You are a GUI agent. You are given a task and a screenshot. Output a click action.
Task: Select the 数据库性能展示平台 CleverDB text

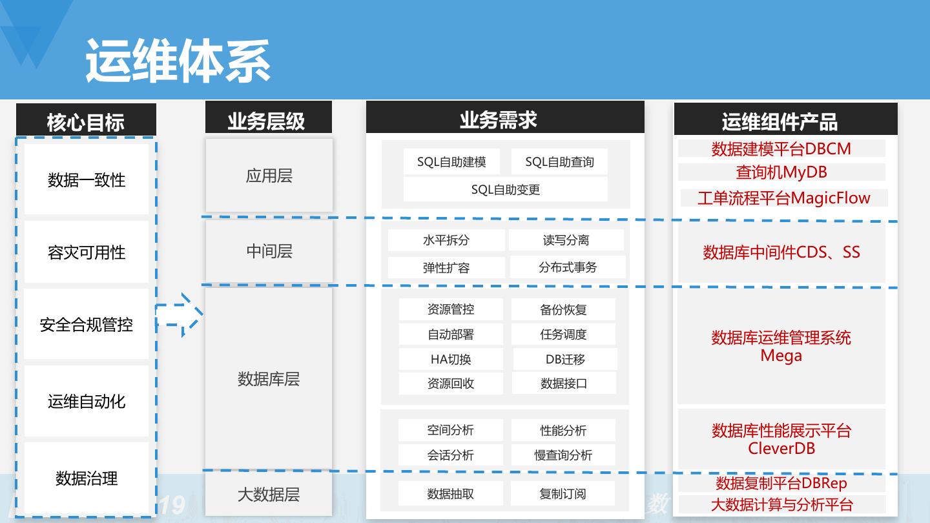(x=781, y=439)
